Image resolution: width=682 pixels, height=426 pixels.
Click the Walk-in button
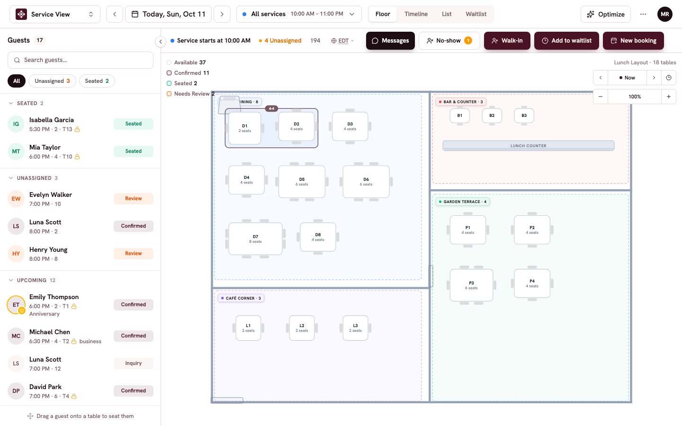507,41
